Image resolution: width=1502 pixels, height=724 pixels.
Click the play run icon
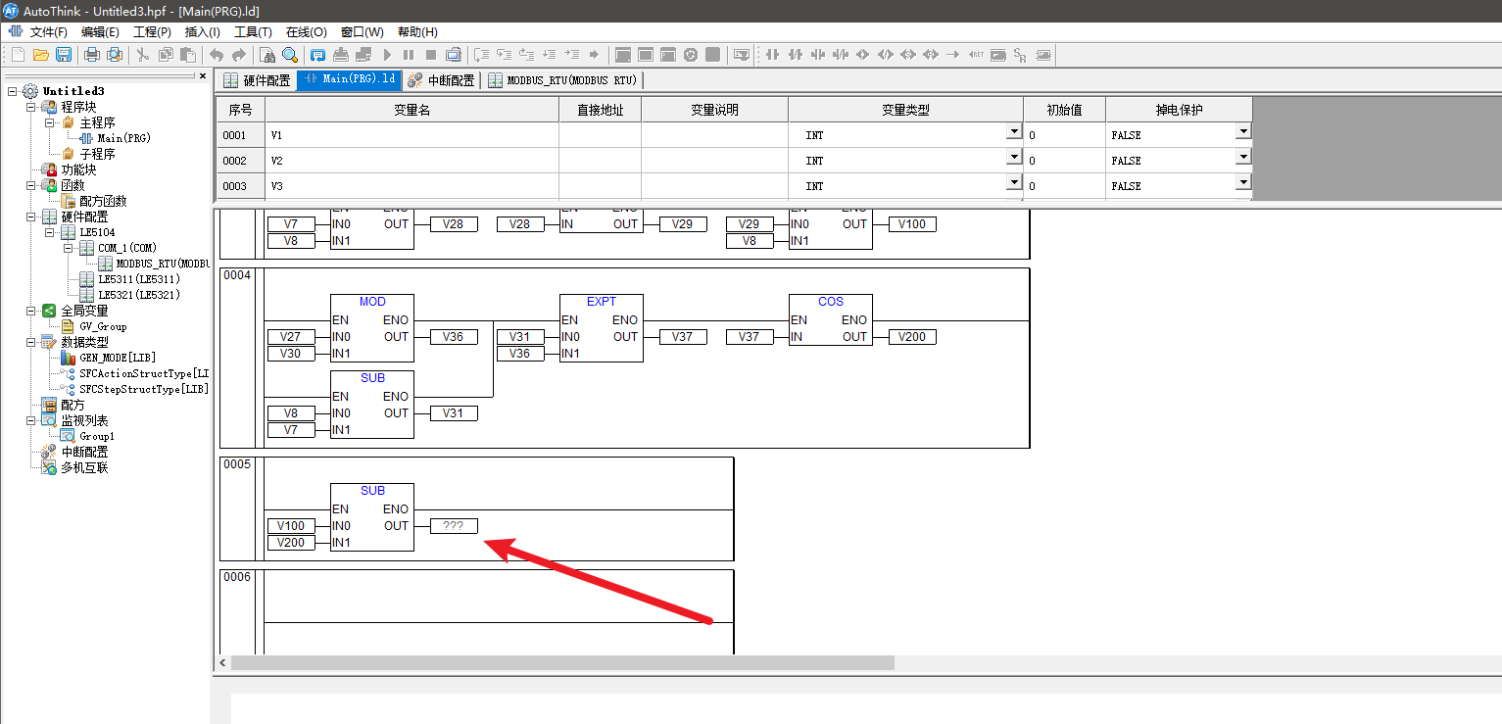click(x=387, y=55)
